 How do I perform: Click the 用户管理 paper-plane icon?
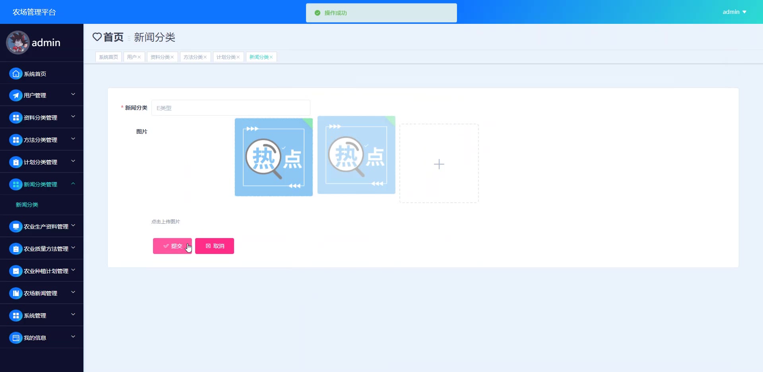pyautogui.click(x=16, y=95)
